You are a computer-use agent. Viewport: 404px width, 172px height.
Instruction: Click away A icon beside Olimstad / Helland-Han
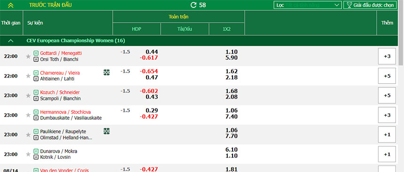[x=36, y=138]
